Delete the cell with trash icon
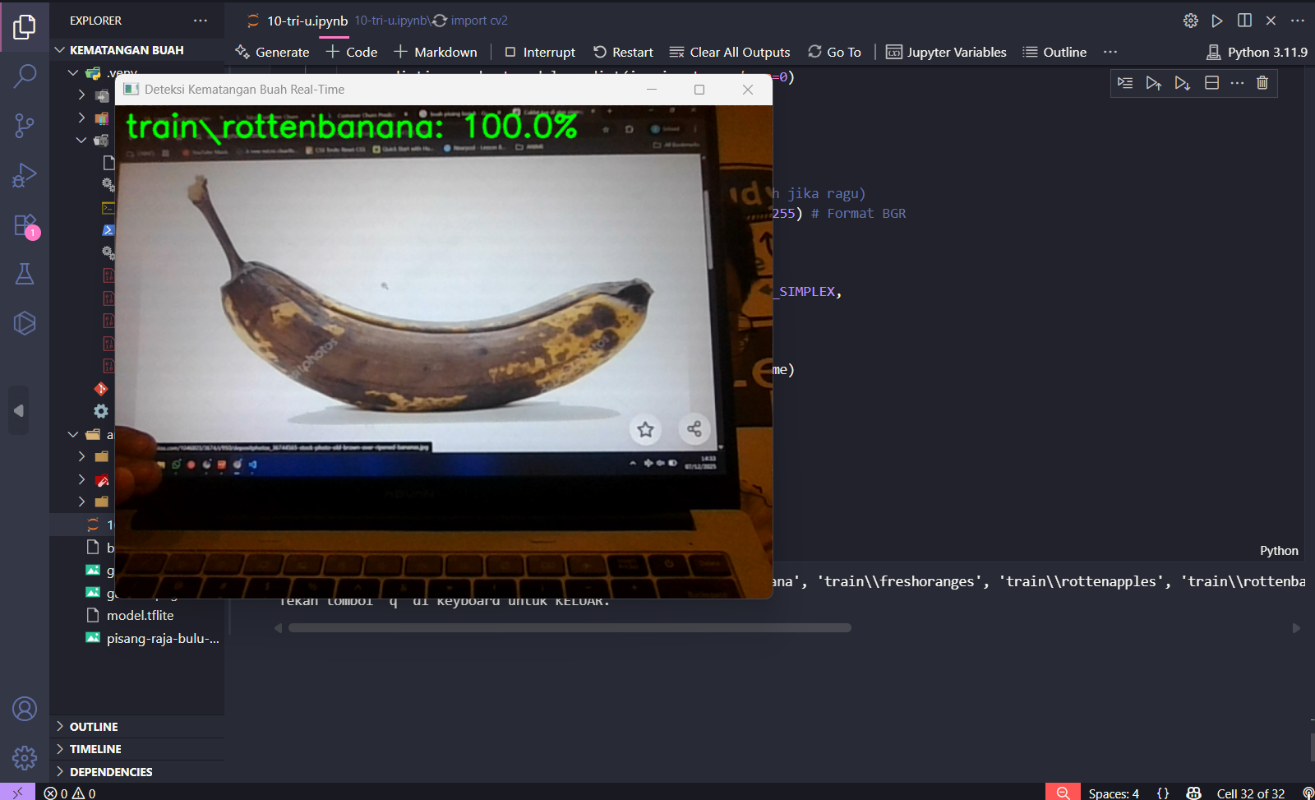This screenshot has height=800, width=1315. [x=1262, y=82]
